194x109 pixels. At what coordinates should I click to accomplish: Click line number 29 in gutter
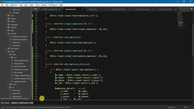click(36, 56)
